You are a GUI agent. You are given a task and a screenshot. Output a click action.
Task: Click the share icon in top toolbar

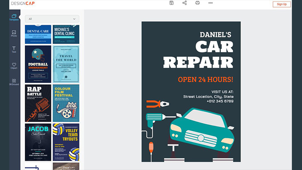point(184,3)
